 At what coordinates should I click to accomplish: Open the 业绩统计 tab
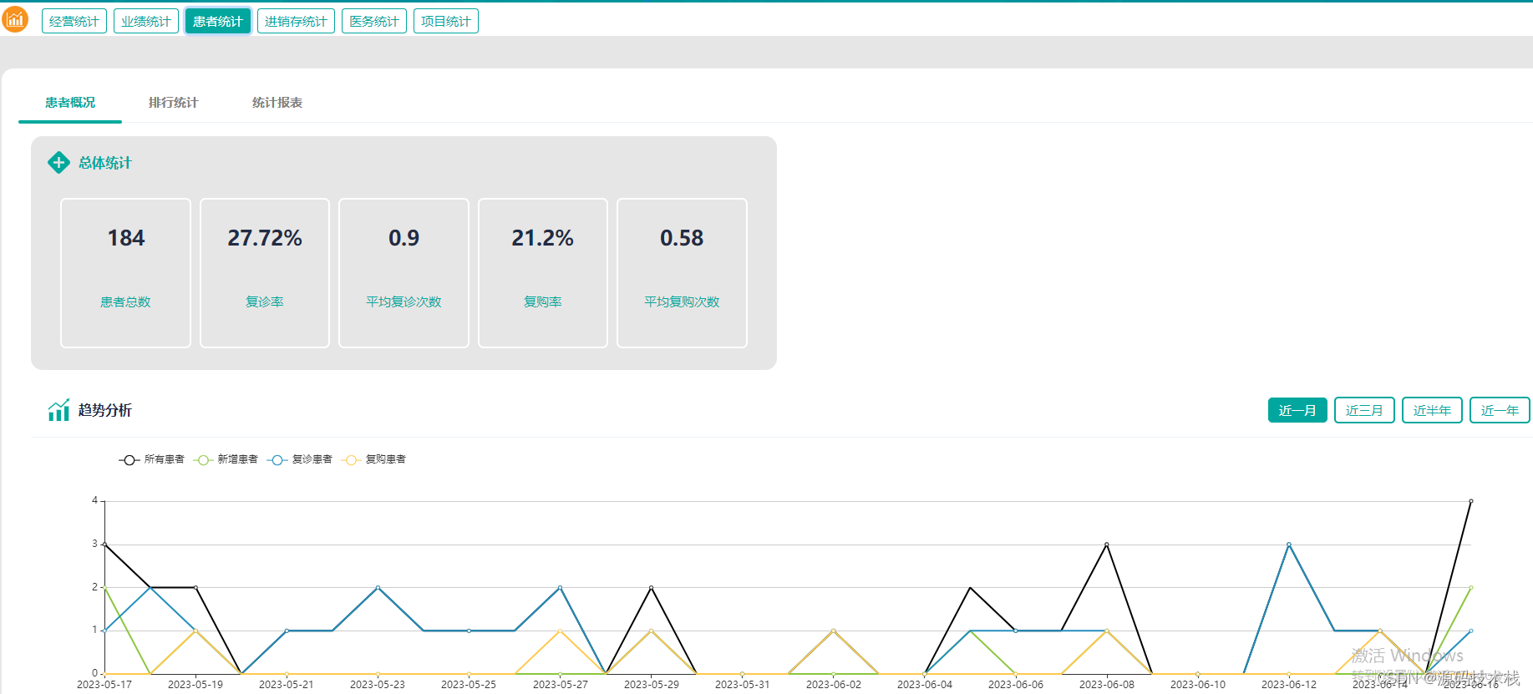pyautogui.click(x=146, y=21)
